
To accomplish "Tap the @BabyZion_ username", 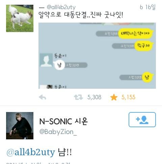I will [x=58, y=132].
